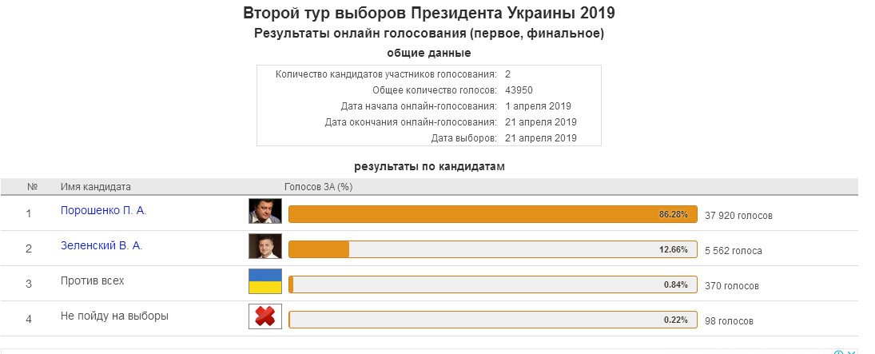This screenshot has height=354, width=875.
Task: Close the advertisement at bottom right
Action: [x=851, y=352]
